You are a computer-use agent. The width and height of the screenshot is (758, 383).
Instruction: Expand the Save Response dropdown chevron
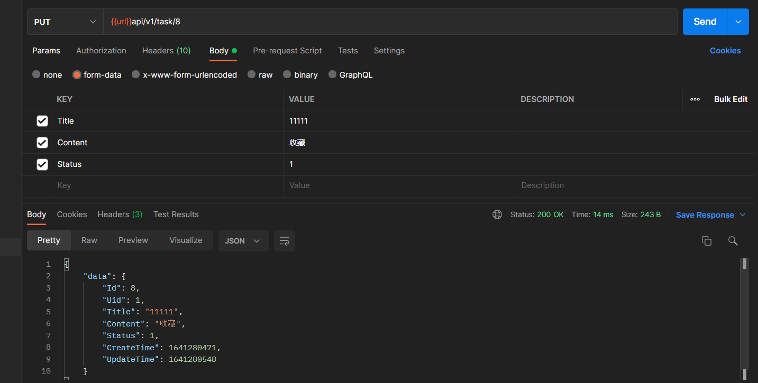click(743, 214)
